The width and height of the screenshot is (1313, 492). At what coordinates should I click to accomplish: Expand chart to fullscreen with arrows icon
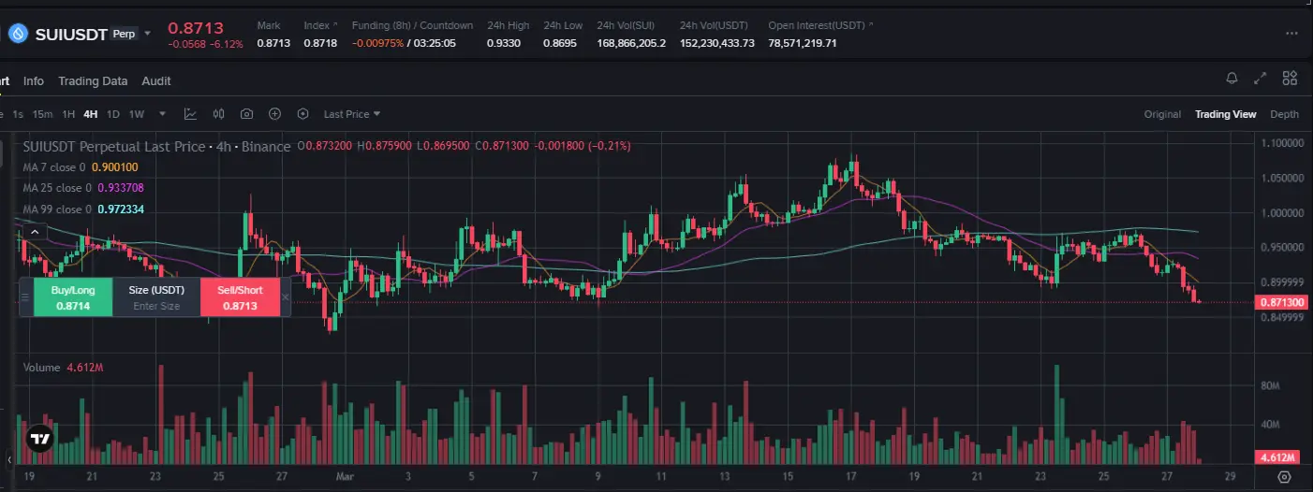pos(1261,79)
